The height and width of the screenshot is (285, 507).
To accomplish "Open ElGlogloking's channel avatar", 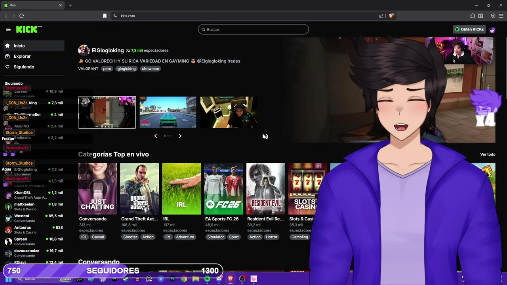I will point(84,50).
